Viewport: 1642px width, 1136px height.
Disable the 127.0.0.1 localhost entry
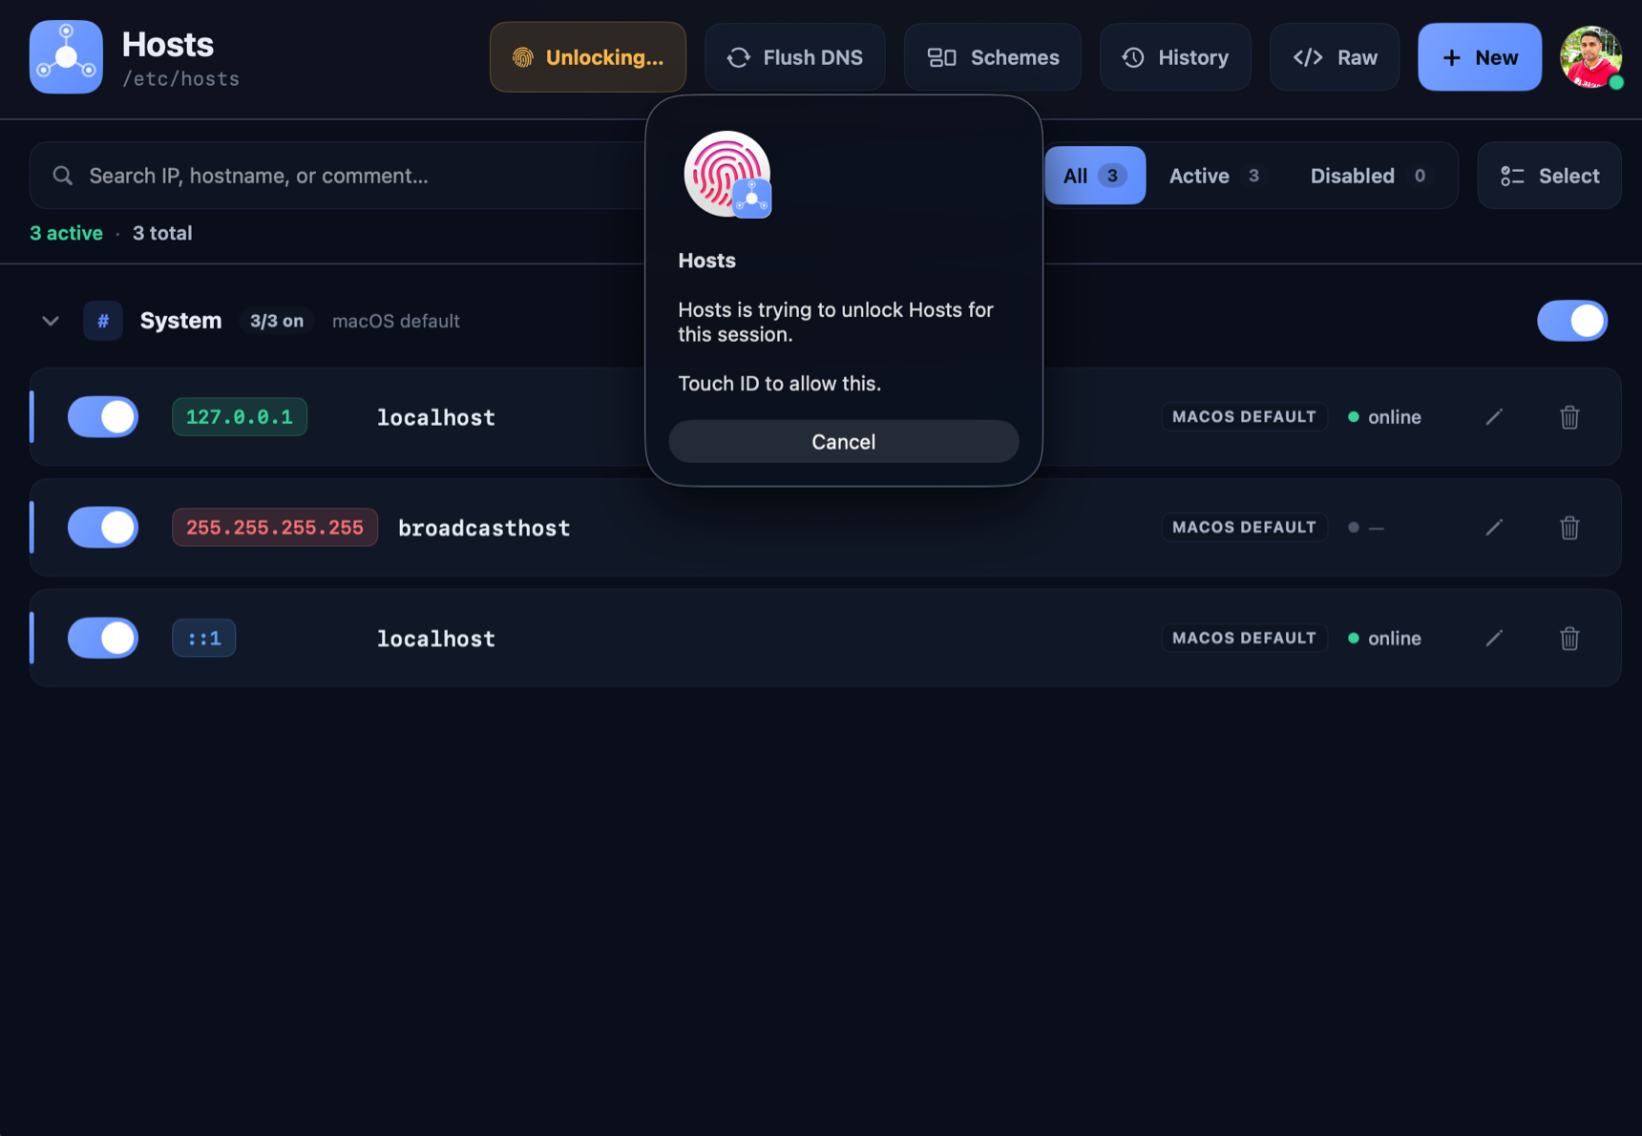click(103, 417)
